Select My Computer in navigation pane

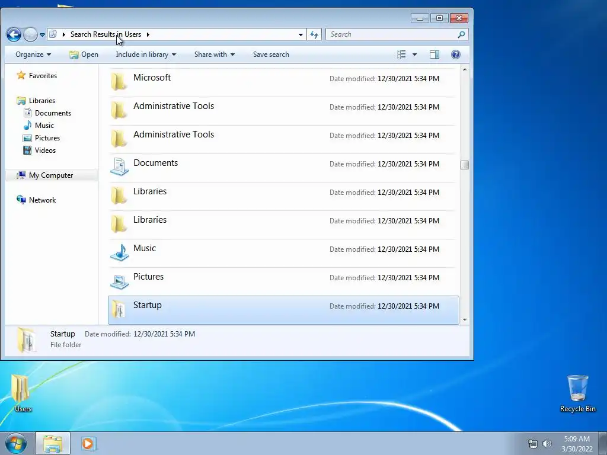click(x=51, y=175)
